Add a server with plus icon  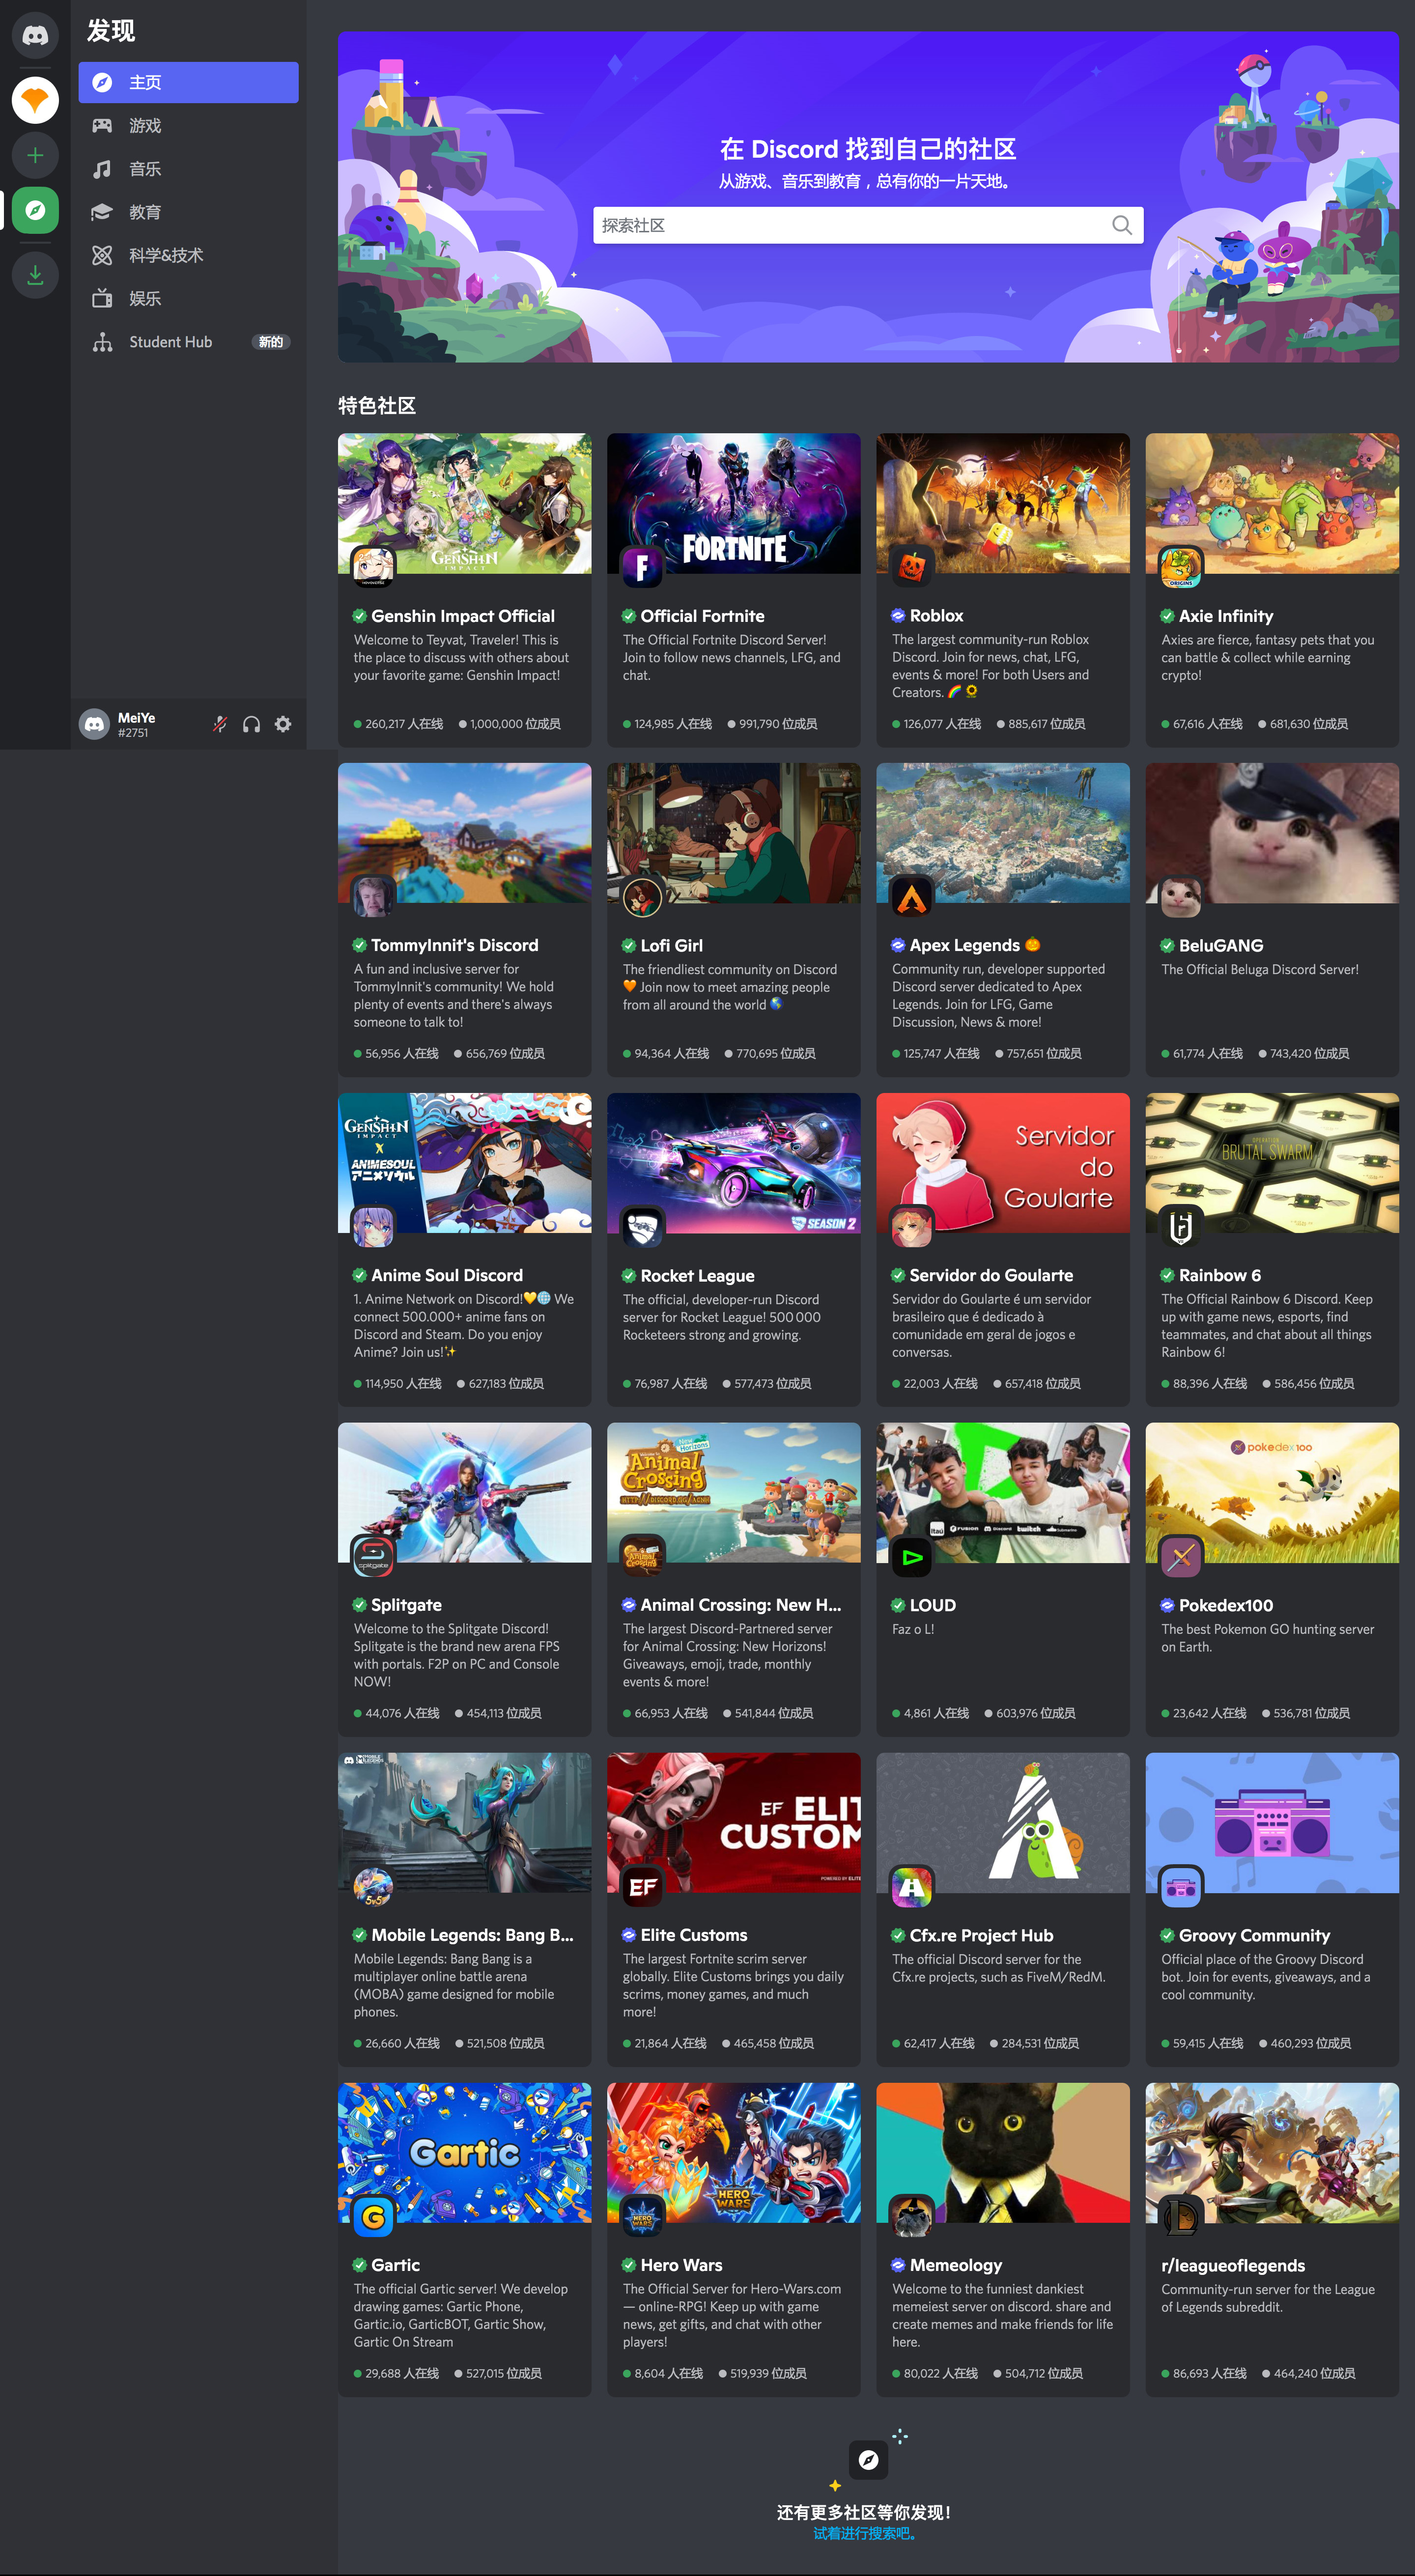[35, 155]
